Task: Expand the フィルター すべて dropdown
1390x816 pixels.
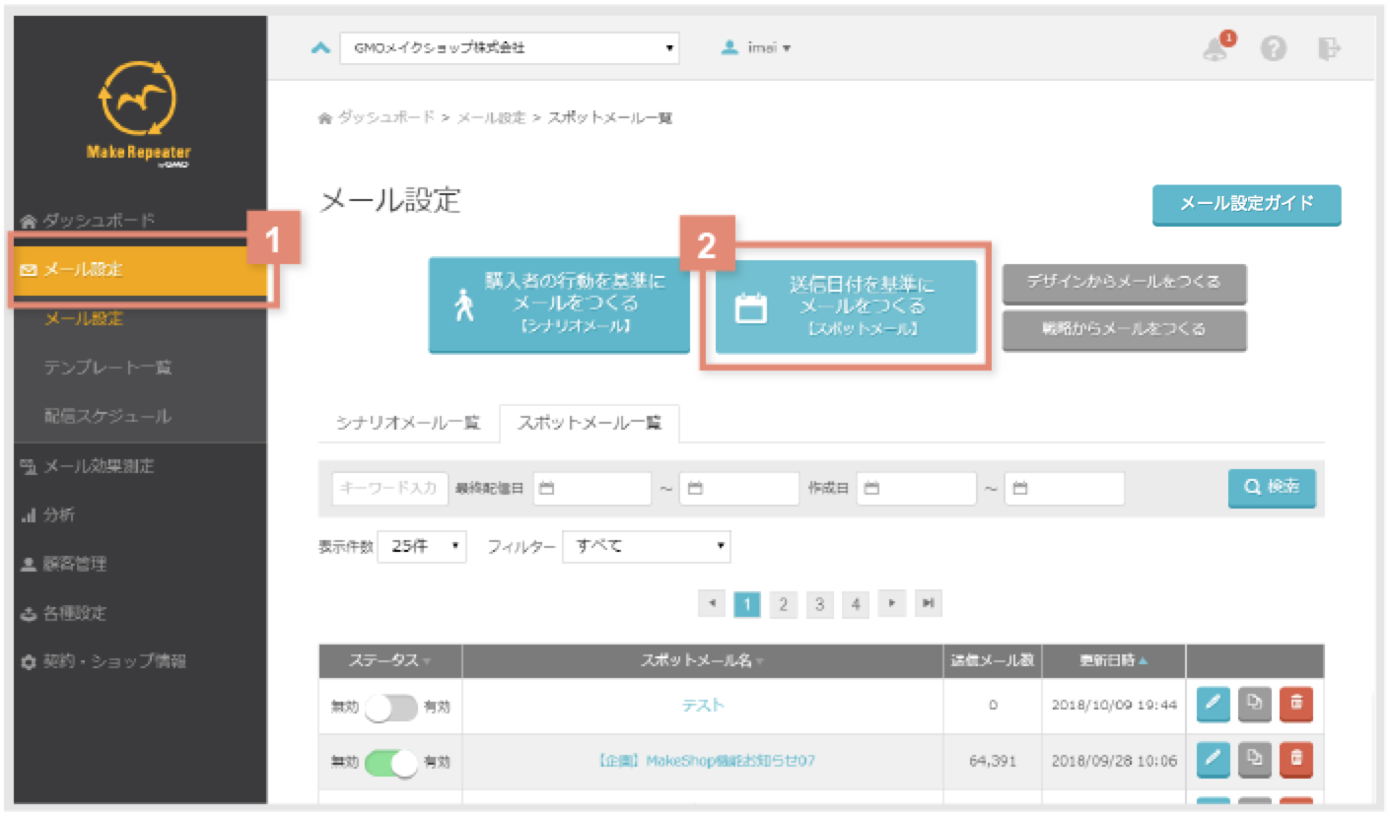Action: click(x=646, y=546)
